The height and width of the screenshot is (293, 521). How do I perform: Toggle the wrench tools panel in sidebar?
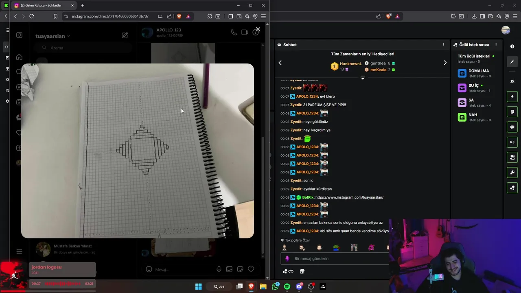pos(512,173)
